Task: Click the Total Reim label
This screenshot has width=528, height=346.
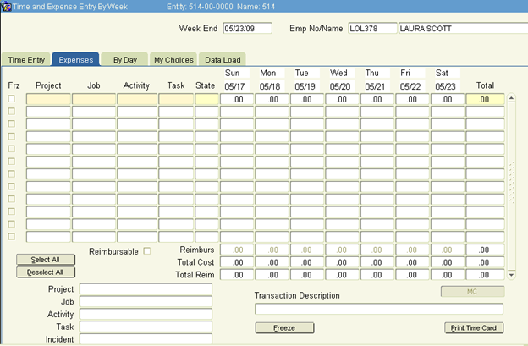Action: tap(195, 275)
